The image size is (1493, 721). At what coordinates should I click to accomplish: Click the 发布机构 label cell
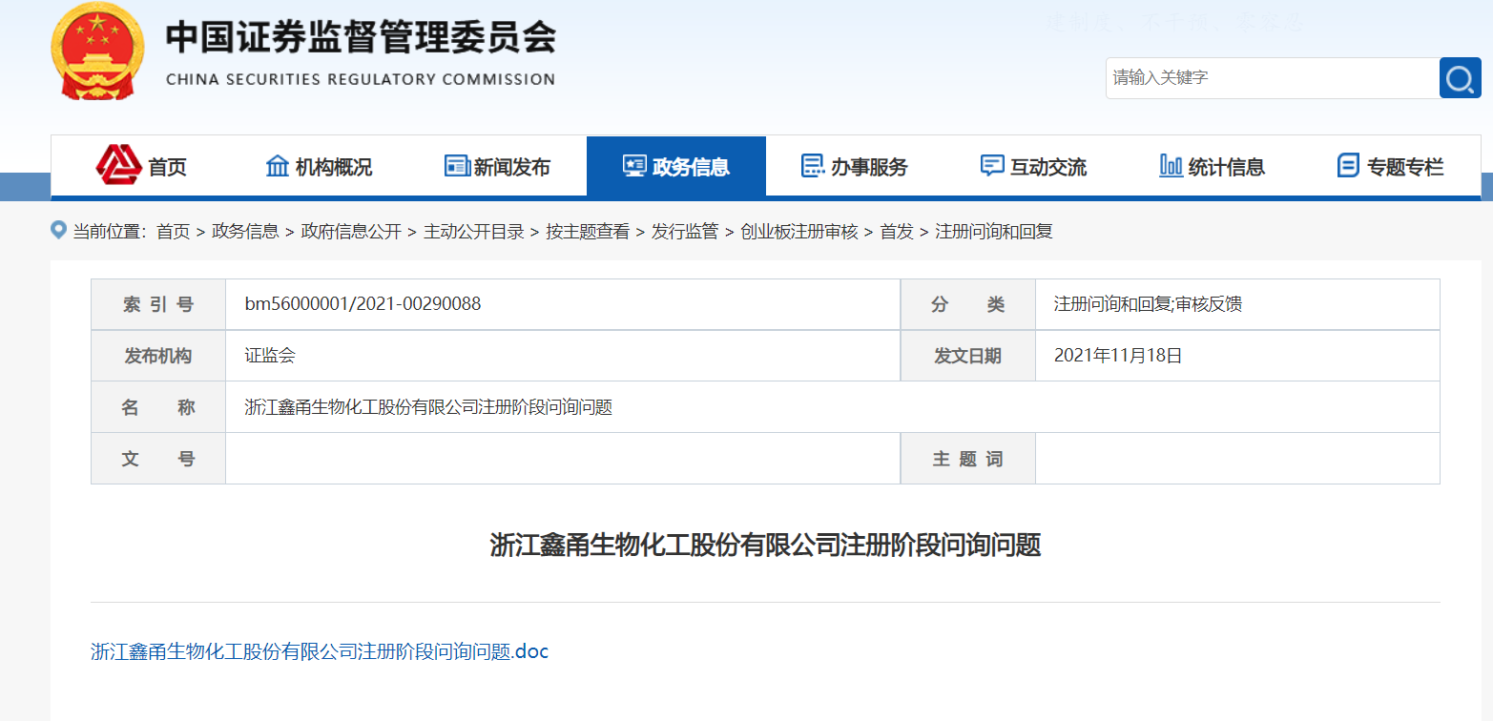(158, 356)
